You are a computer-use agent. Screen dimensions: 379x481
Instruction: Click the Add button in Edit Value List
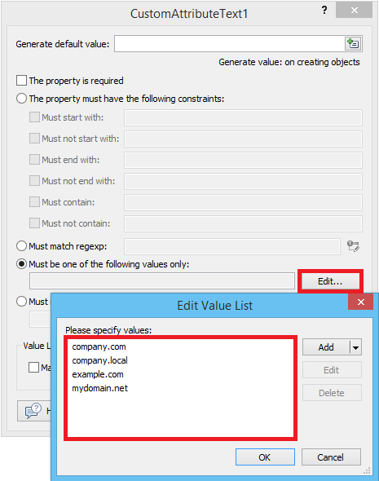coord(326,347)
